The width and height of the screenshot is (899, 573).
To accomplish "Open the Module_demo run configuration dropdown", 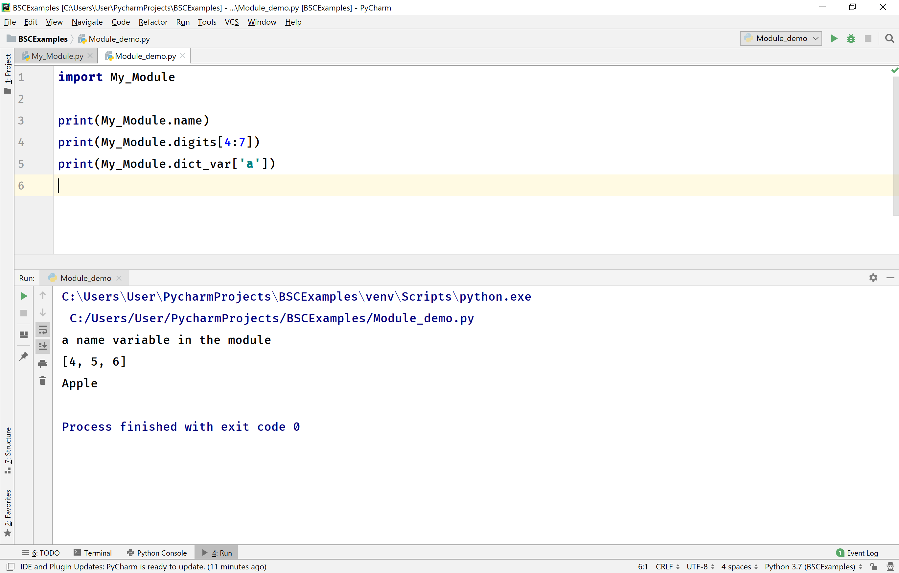I will [780, 38].
